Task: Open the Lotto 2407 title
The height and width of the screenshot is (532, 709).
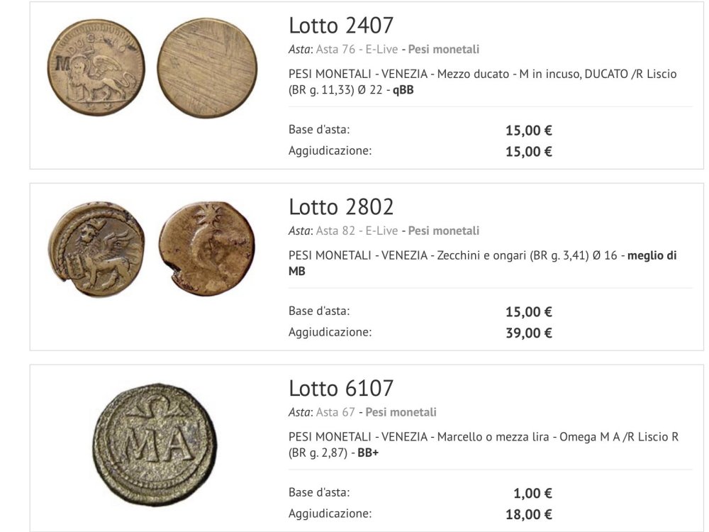Action: (x=341, y=26)
